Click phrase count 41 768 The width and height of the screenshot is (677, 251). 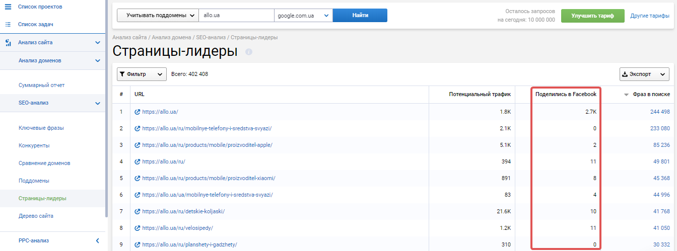(661, 211)
